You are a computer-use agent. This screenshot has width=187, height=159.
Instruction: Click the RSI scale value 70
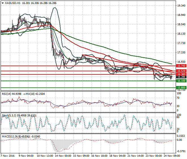(178, 98)
